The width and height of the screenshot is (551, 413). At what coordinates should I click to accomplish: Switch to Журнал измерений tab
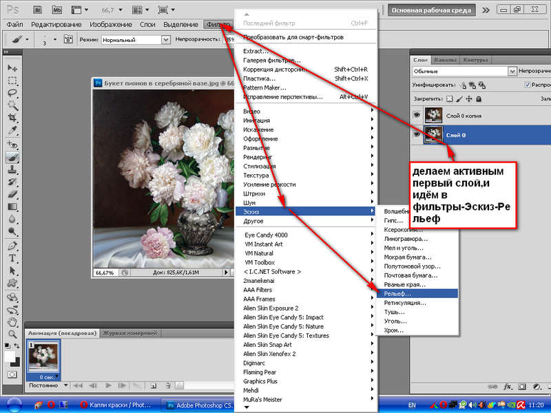(x=130, y=333)
